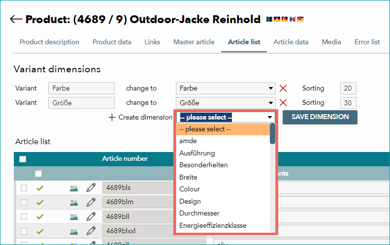Edit article 4689bll with pencil icon
This screenshot has width=390, height=245.
(x=91, y=216)
